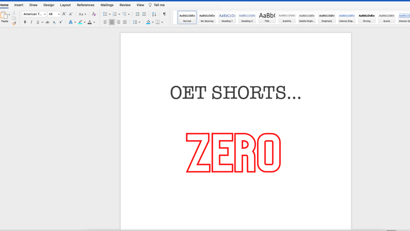
Task: Apply the font color A swatch
Action: (90, 22)
